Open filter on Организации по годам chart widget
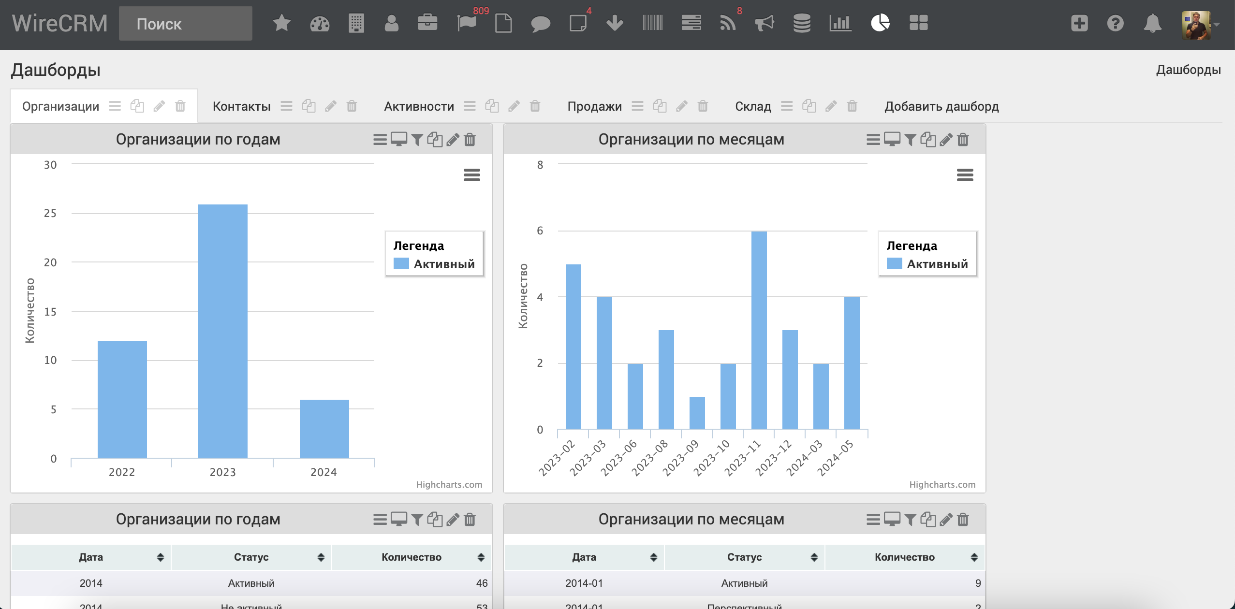1235x609 pixels. click(417, 140)
